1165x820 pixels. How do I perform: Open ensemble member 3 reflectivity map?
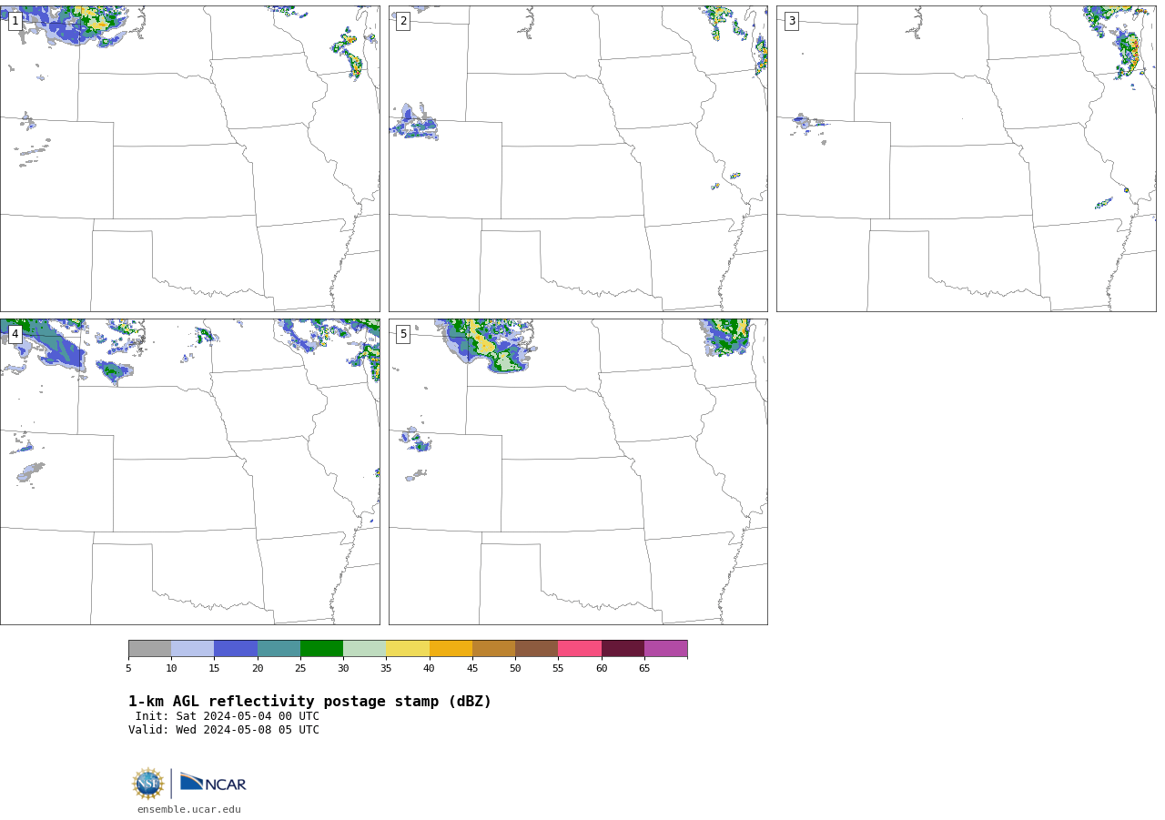[x=966, y=158]
